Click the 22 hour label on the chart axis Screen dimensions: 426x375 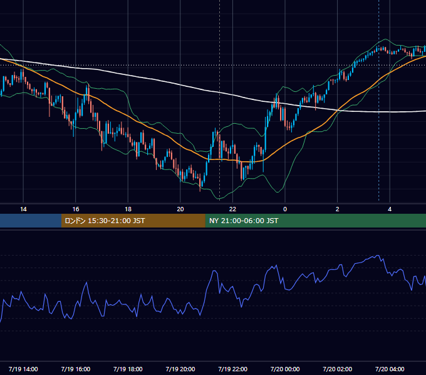pyautogui.click(x=232, y=209)
